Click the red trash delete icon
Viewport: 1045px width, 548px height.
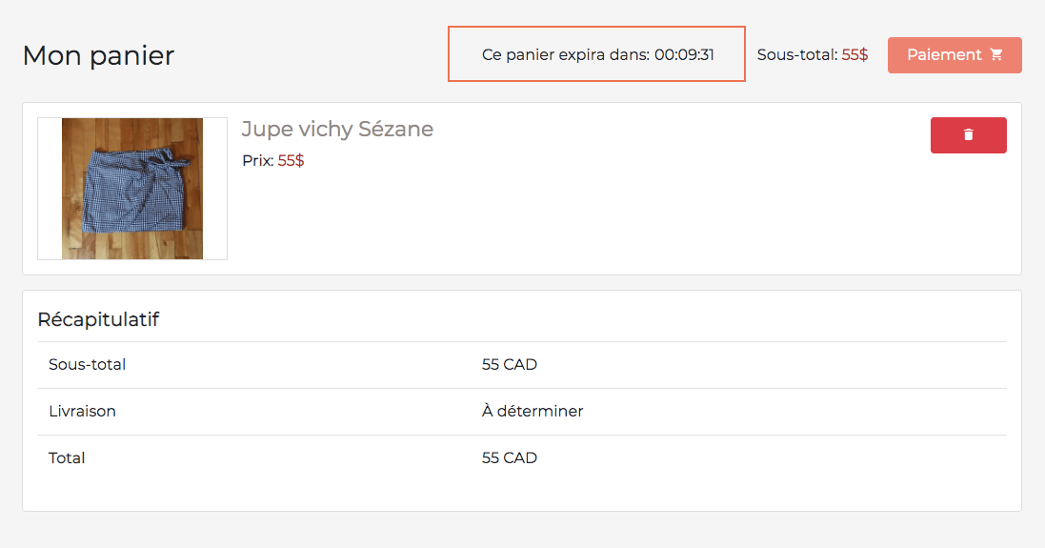968,135
